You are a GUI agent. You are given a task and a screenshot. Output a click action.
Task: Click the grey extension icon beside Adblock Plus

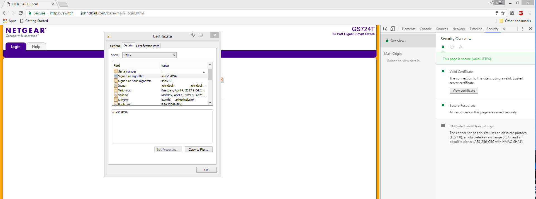point(512,13)
